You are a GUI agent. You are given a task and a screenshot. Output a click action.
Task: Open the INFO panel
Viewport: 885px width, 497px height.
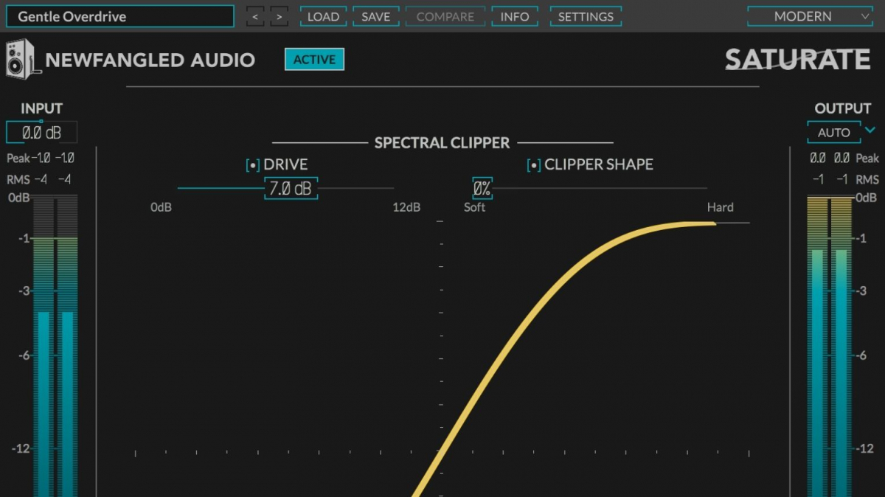point(515,16)
